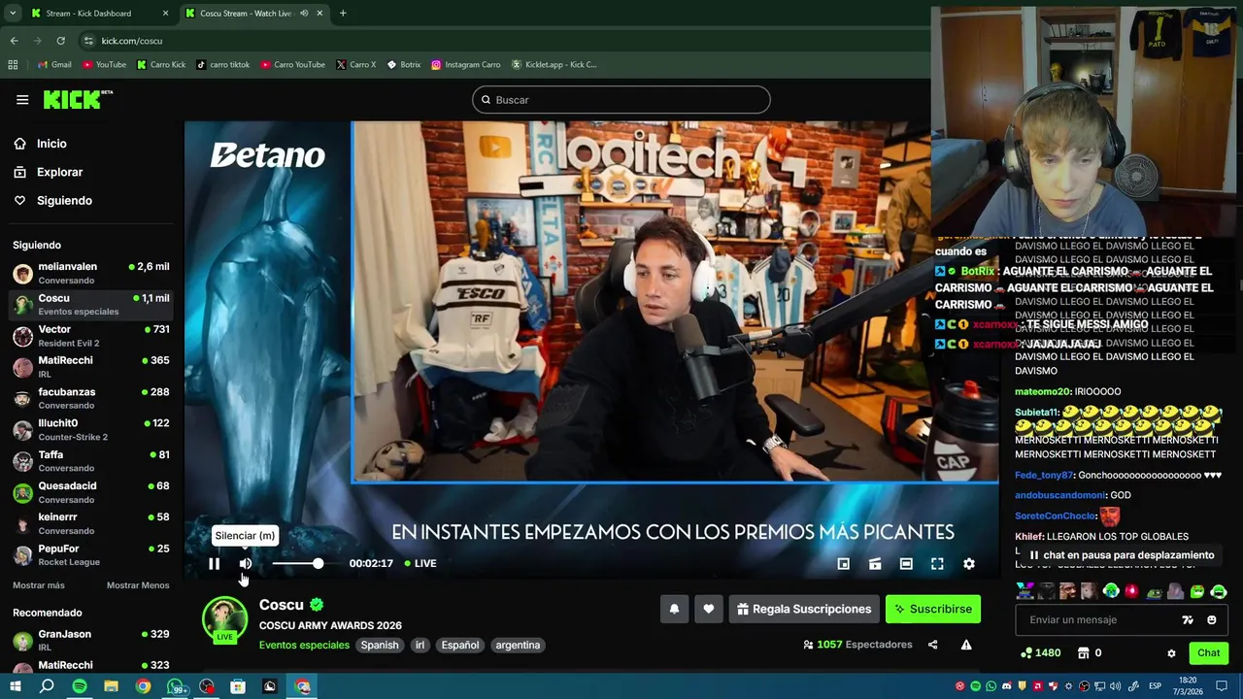
Task: Focus the Buscar search box
Action: 621,100
